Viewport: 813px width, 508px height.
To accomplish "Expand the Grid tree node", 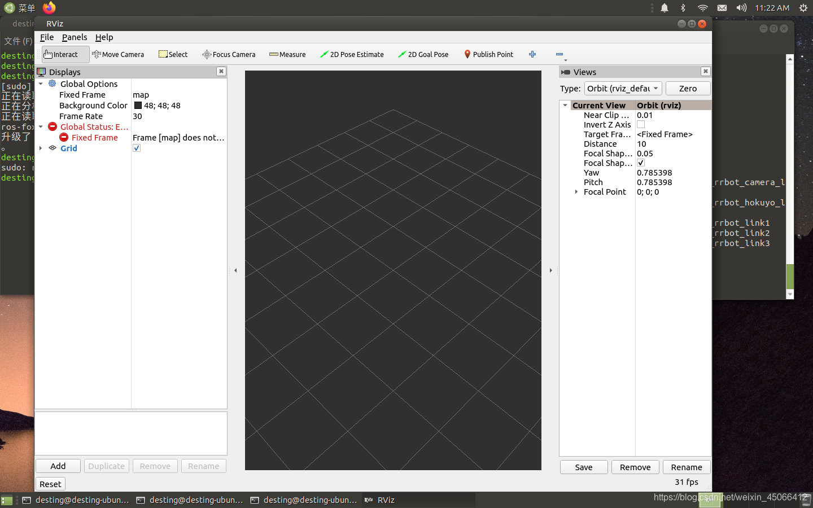I will click(41, 148).
